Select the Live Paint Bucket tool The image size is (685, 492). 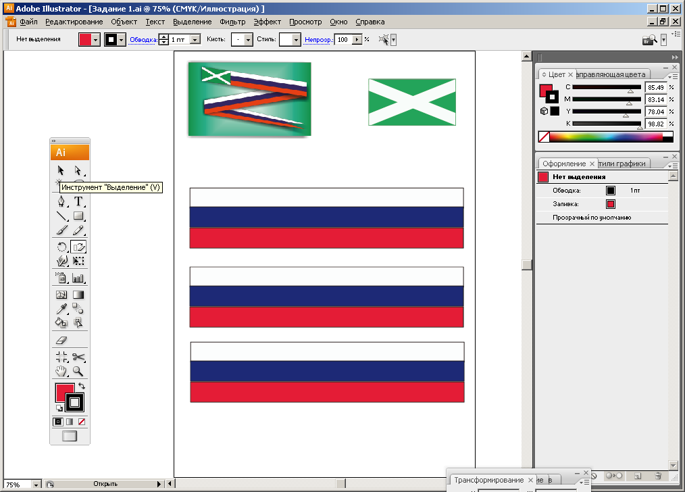(x=61, y=322)
